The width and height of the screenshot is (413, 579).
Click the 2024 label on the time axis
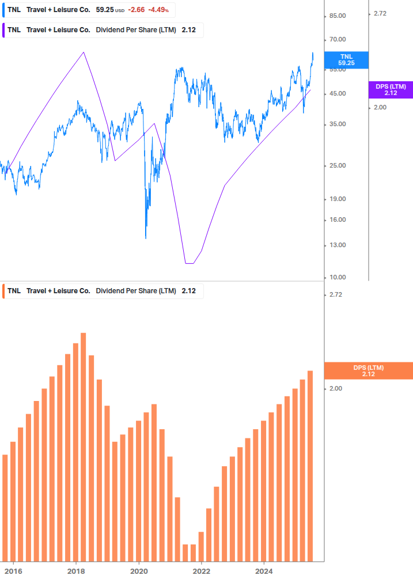(264, 572)
